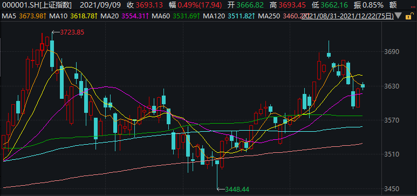417x196 pixels.
Task: Click the last candlestick on the chart
Action: coord(363,86)
